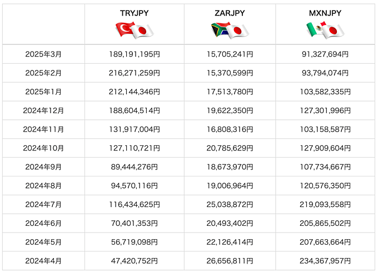The height and width of the screenshot is (273, 378).
Task: Click TRYJPY value 216,271,259円 for February
Action: (135, 73)
